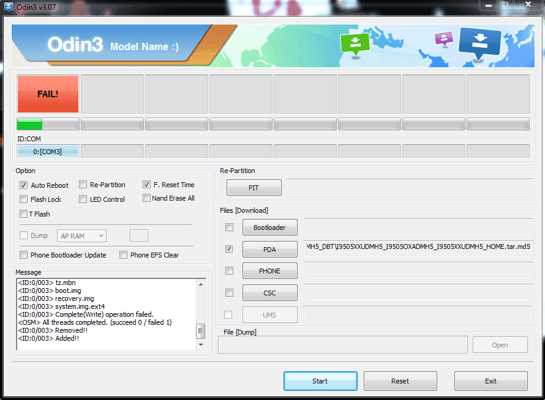Click the PDA file button

(269, 250)
